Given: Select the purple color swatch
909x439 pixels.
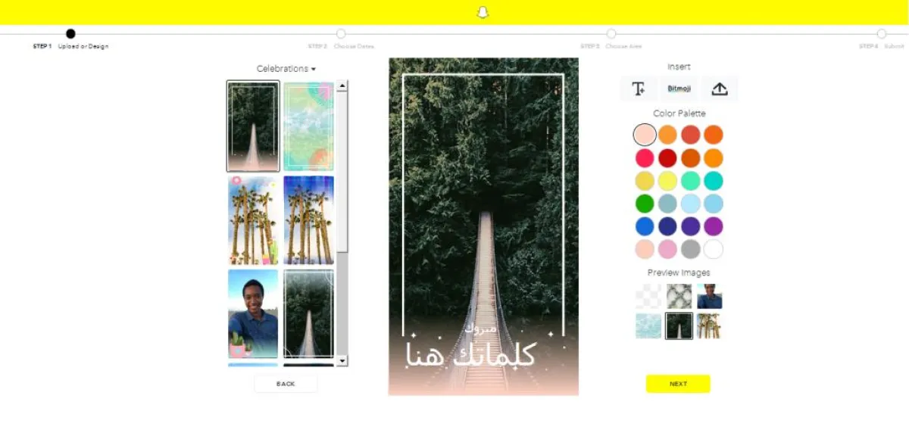Looking at the screenshot, I should (713, 226).
